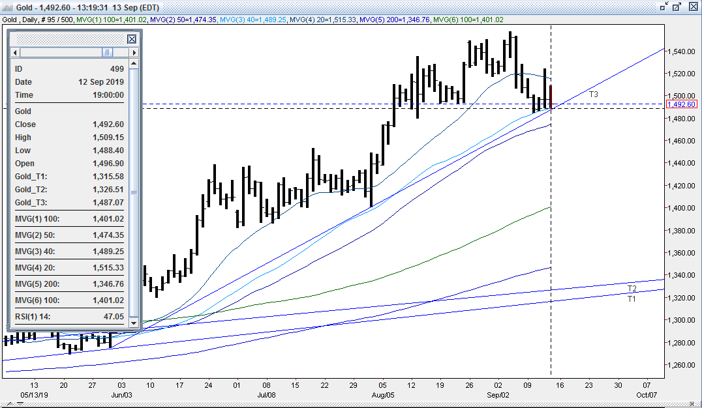Click the T1 trend line label

[x=632, y=299]
